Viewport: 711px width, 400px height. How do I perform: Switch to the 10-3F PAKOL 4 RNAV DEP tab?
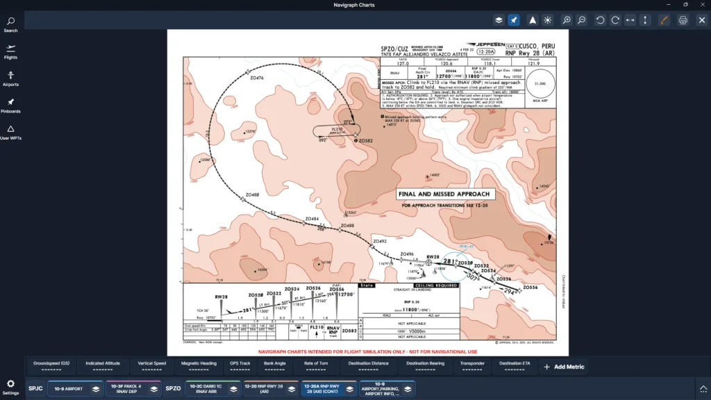pyautogui.click(x=126, y=389)
